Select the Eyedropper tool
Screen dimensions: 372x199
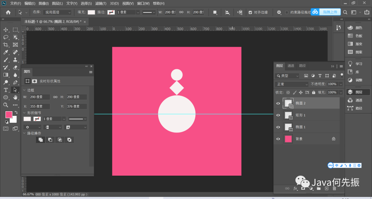click(6, 52)
